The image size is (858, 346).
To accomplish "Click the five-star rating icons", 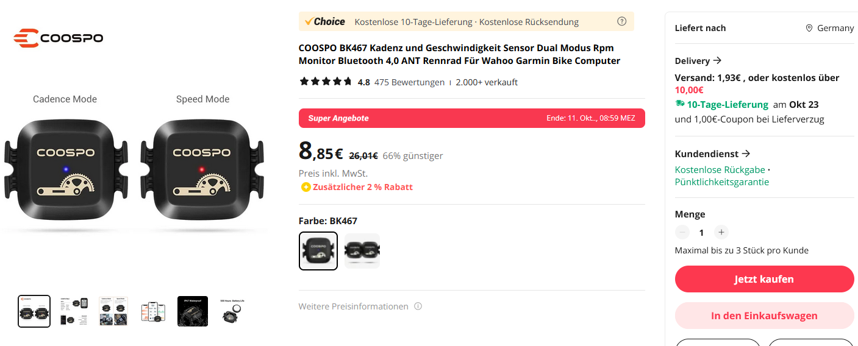I will (326, 82).
